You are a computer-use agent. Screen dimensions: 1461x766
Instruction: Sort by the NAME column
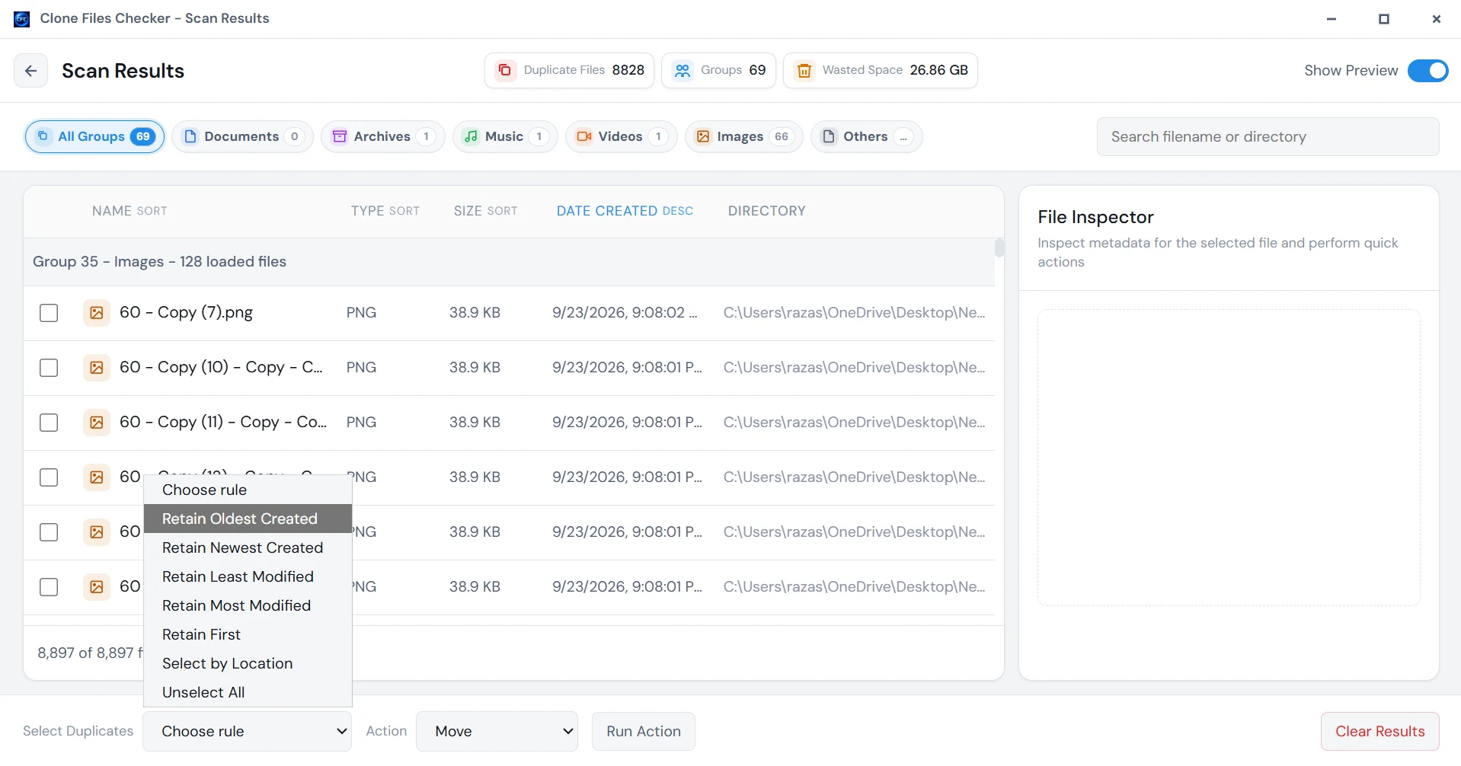(129, 211)
